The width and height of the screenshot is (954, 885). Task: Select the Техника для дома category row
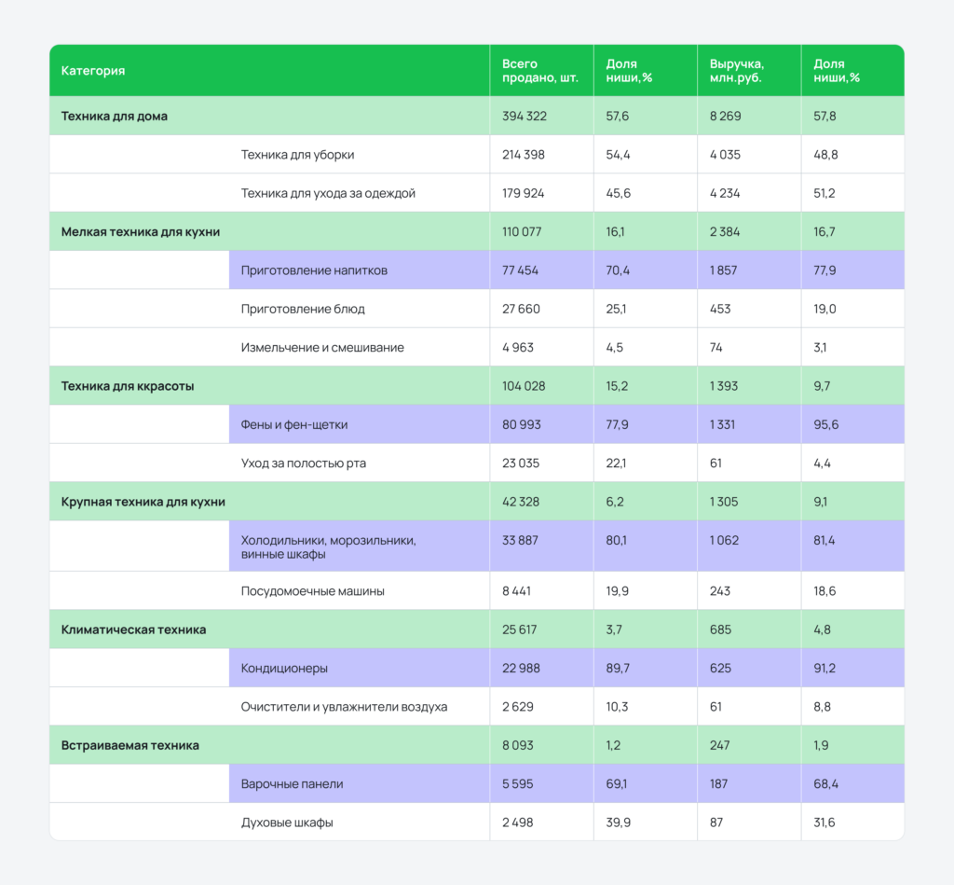[115, 117]
